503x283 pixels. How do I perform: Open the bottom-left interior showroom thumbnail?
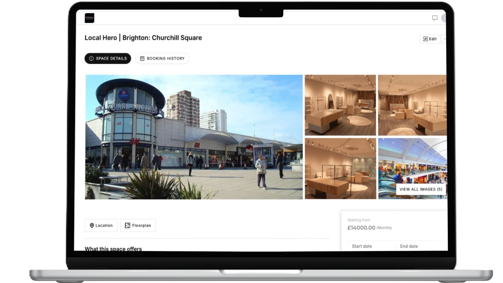click(x=340, y=168)
